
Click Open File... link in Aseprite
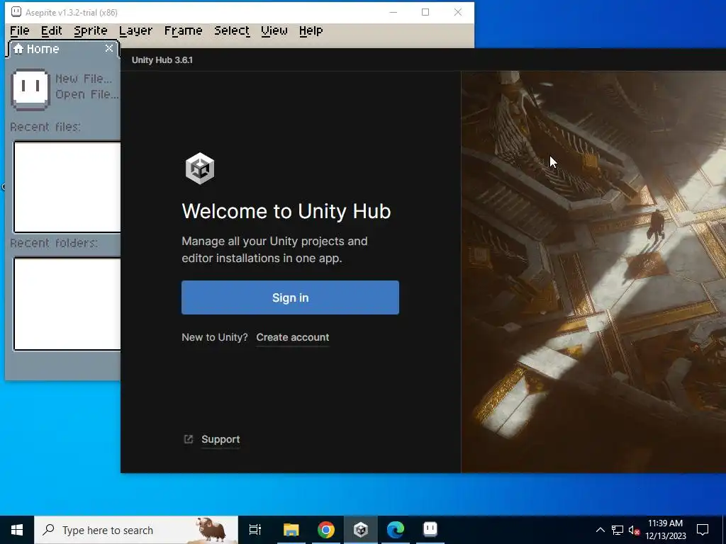86,94
